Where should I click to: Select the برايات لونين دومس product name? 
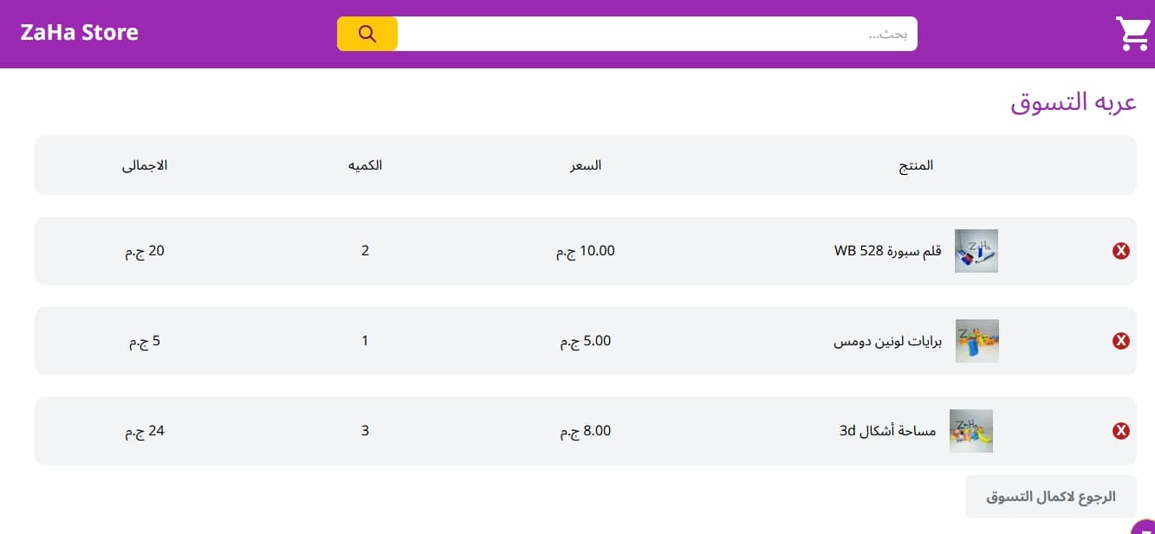pos(886,341)
